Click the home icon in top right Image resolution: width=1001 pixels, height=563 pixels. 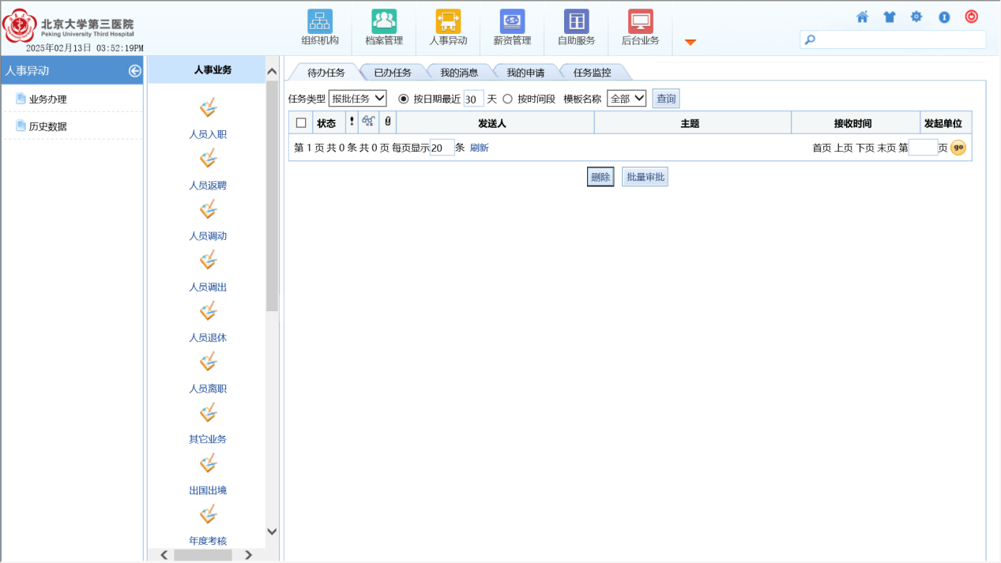click(x=862, y=17)
